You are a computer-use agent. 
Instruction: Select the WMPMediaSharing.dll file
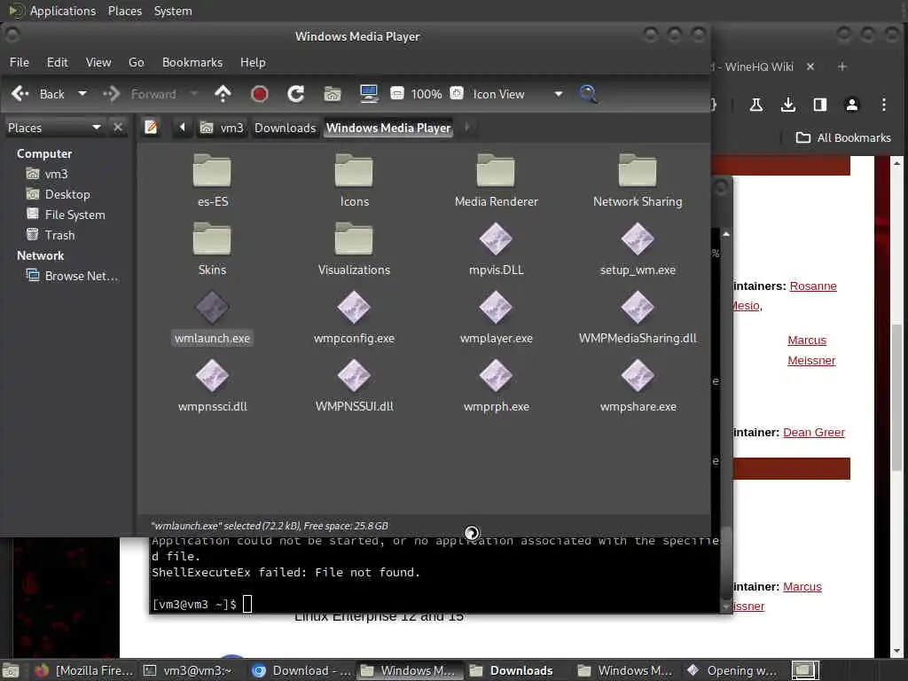(x=638, y=317)
